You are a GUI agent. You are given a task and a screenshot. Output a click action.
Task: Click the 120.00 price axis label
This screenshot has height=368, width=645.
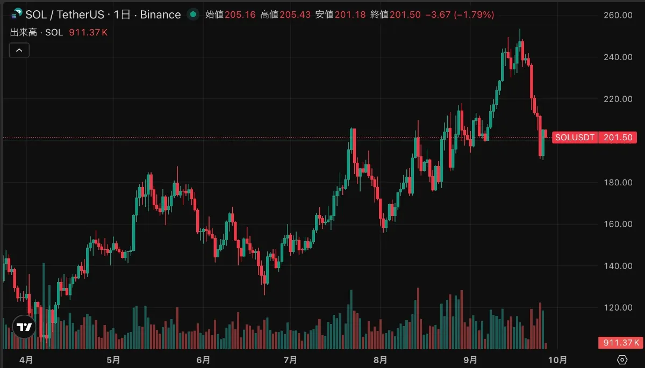[617, 307]
